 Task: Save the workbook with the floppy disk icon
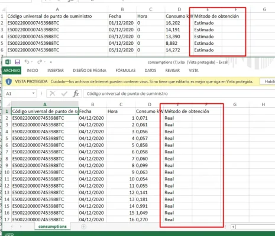(17, 62)
